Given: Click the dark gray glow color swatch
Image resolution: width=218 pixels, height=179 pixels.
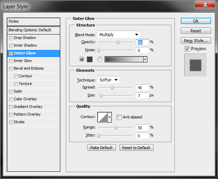Looking at the screenshot, I should click(89, 60).
